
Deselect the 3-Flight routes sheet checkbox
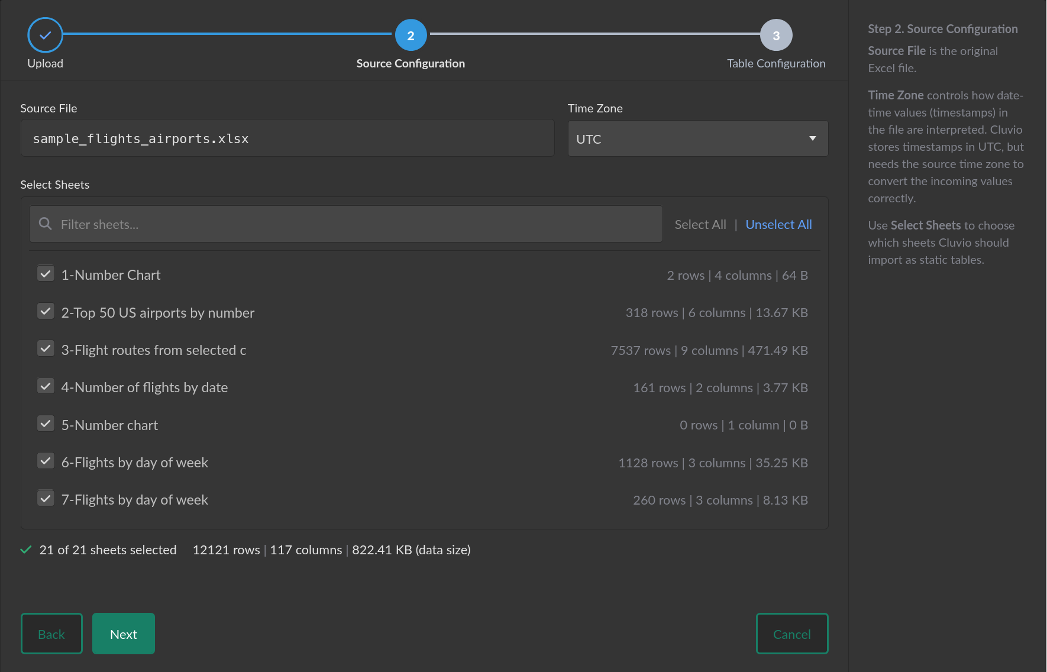pos(46,348)
